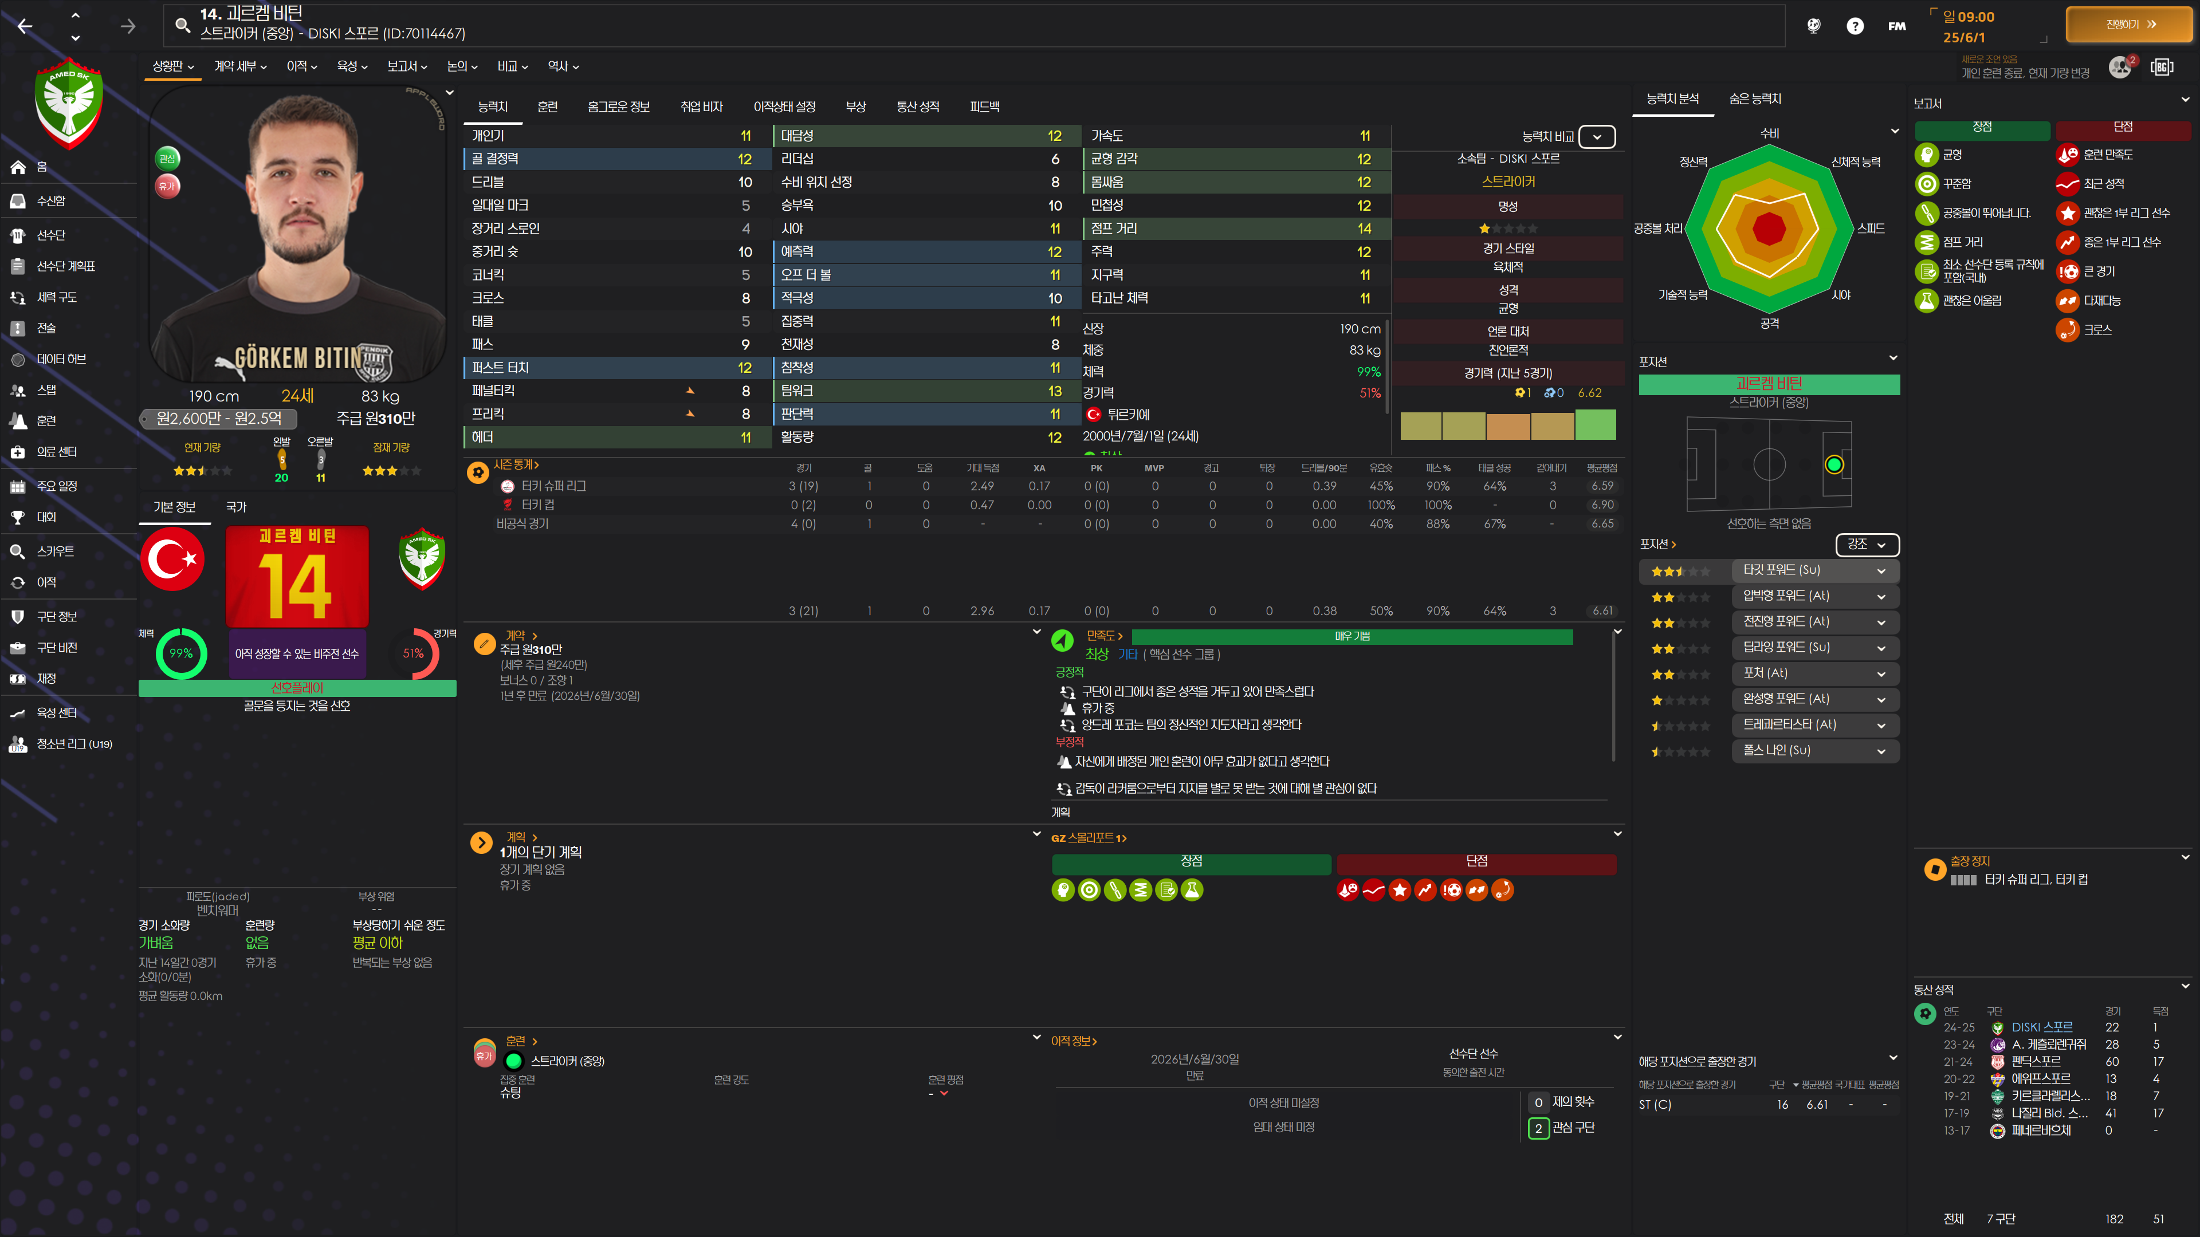Switch to the 훈련 tab

coord(548,107)
